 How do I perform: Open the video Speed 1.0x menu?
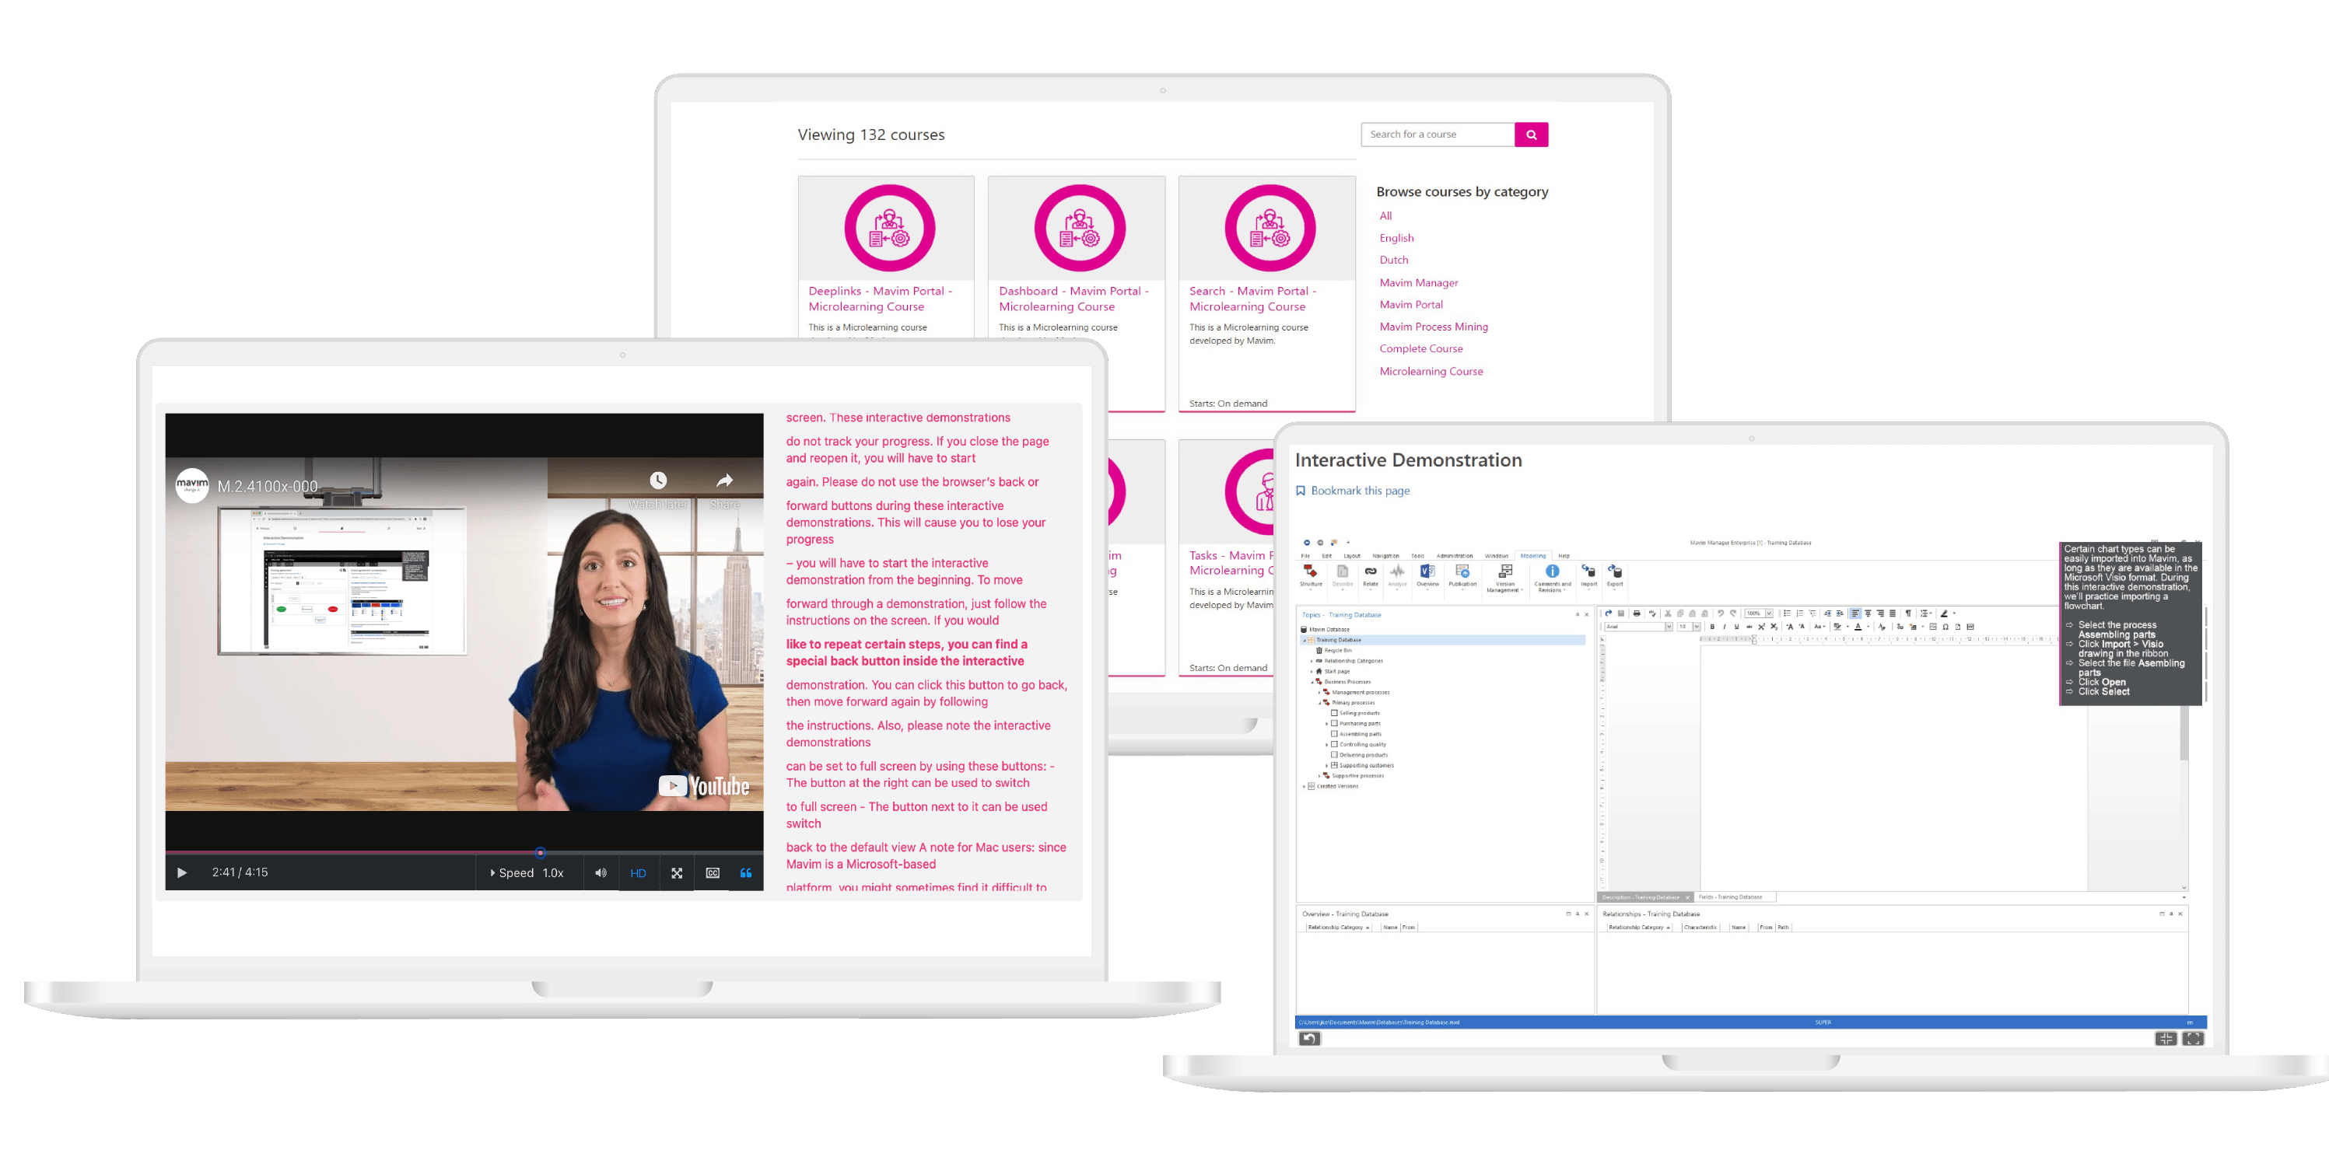[526, 872]
